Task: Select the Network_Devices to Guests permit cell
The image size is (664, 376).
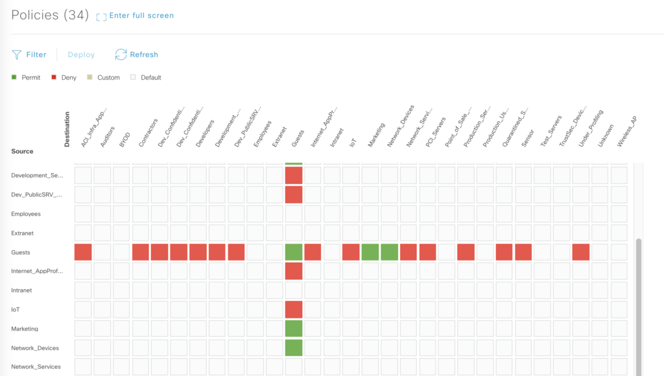Action: click(294, 347)
